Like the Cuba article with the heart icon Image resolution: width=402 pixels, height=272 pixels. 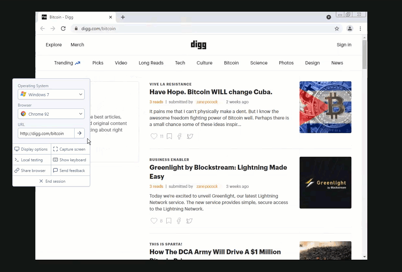click(154, 136)
